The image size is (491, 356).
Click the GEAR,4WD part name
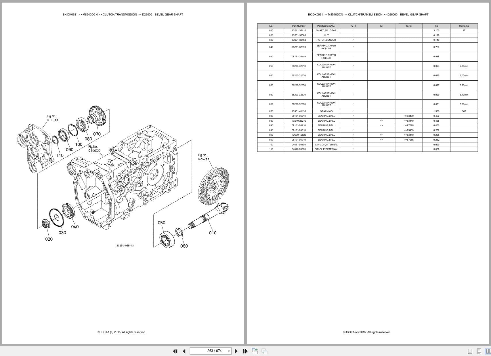coord(326,111)
